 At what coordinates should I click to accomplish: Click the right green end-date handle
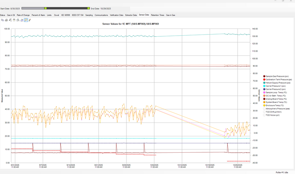coord(89,8)
